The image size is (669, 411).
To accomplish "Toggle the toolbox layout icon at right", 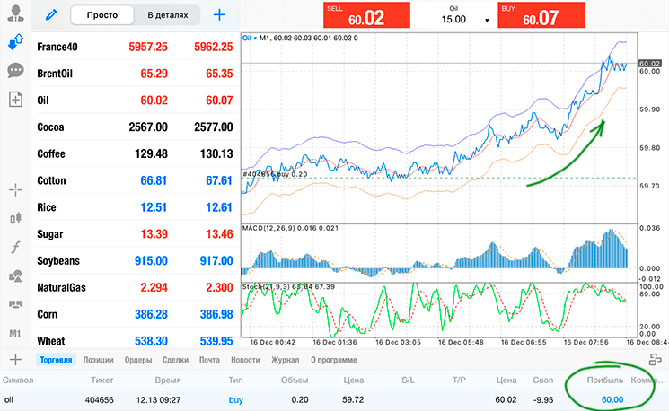I will [x=656, y=360].
